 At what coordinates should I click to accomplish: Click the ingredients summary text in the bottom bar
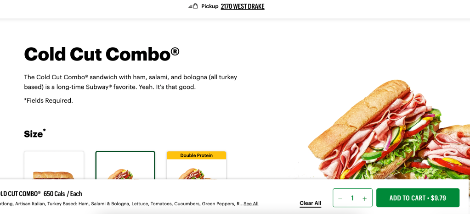(119, 204)
